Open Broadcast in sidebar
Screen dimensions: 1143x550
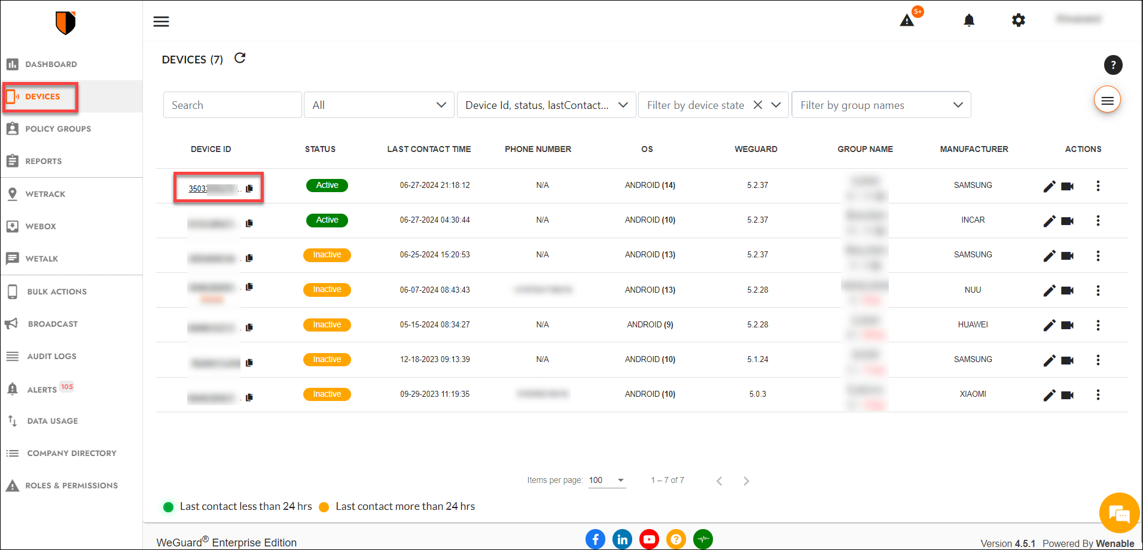(71, 324)
